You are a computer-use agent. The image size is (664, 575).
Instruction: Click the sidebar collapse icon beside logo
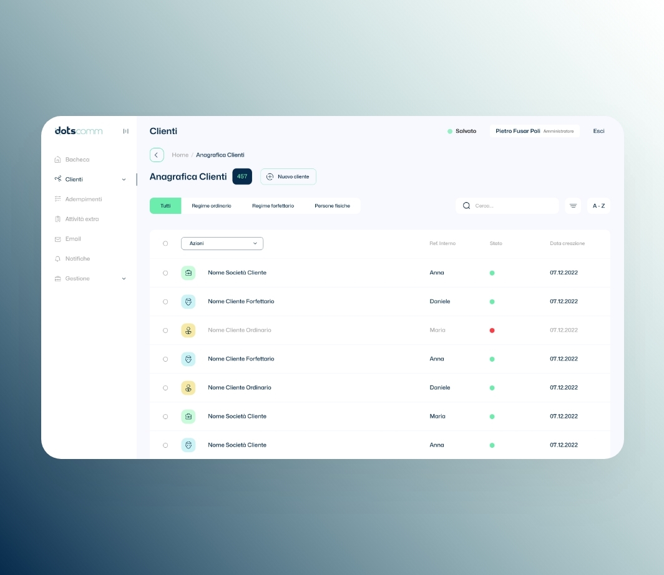point(125,131)
